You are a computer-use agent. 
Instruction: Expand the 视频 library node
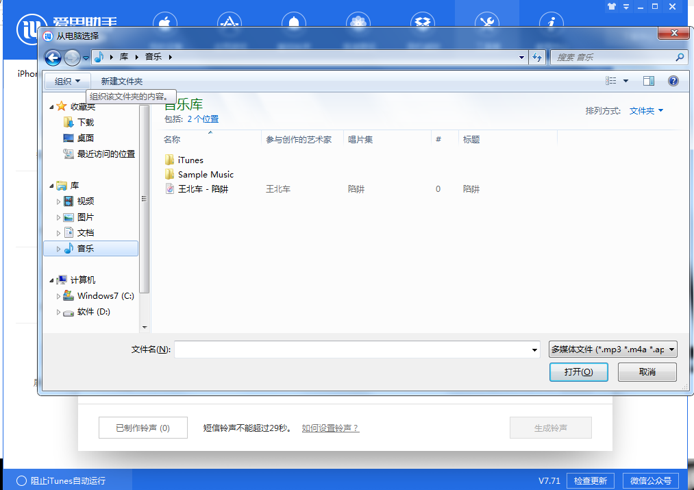click(58, 202)
